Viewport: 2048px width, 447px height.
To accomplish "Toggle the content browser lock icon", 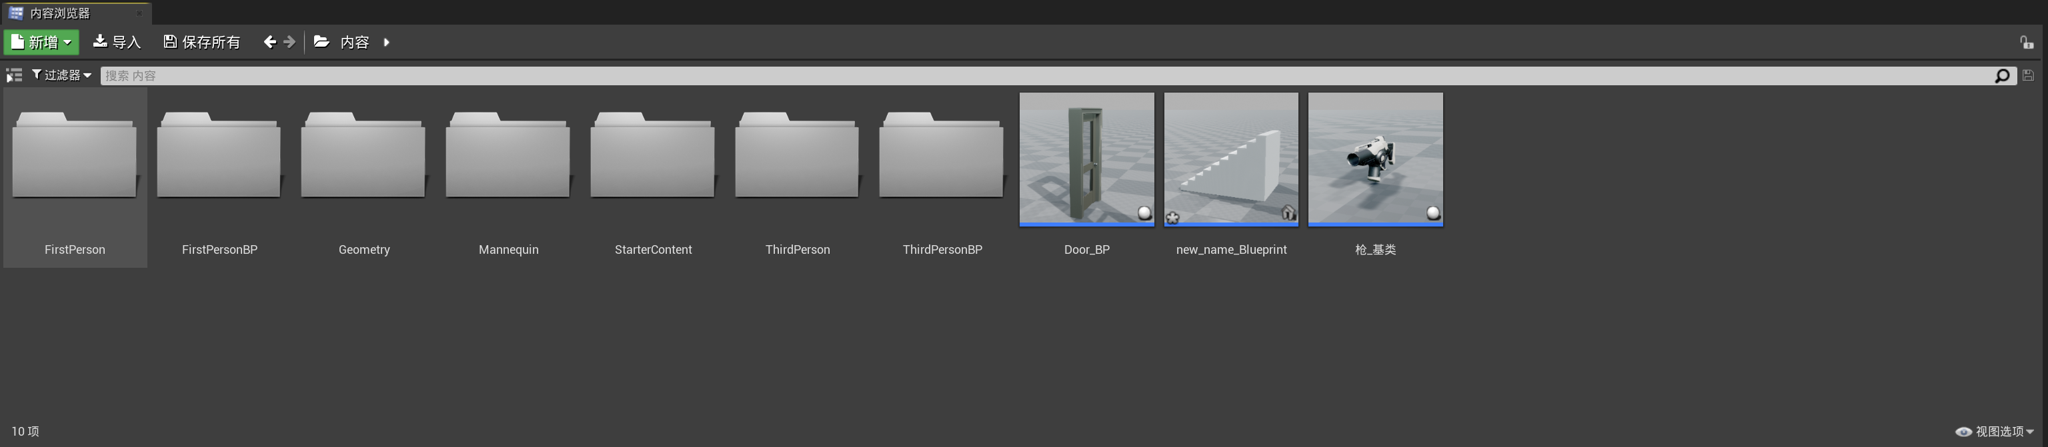I will tap(2027, 42).
